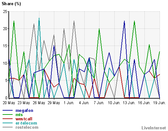Image resolution: width=168 pixels, height=131 pixels.
Task: Click the '5' y-axis value
Action: [6, 81]
